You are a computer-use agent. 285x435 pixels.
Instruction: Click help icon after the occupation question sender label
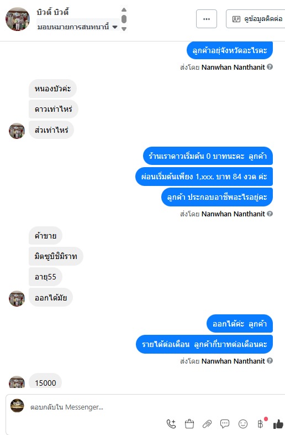[270, 214]
